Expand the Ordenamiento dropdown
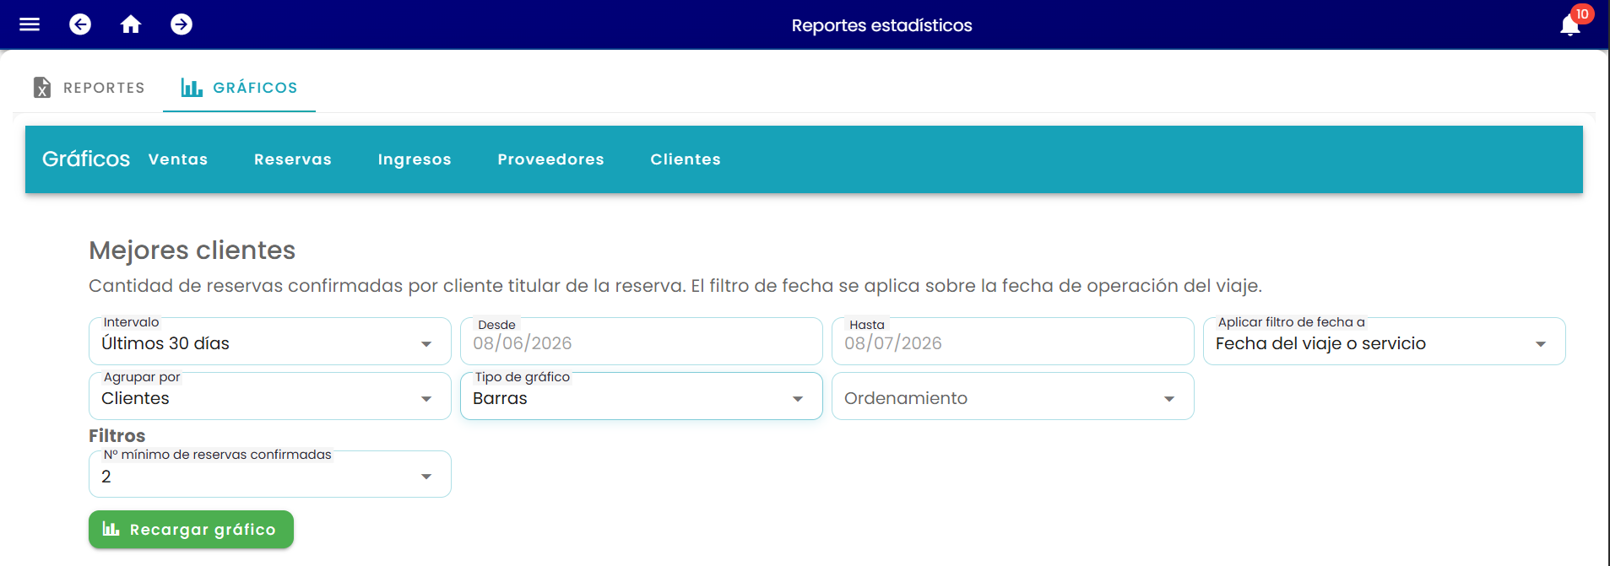Image resolution: width=1610 pixels, height=566 pixels. tap(1013, 396)
